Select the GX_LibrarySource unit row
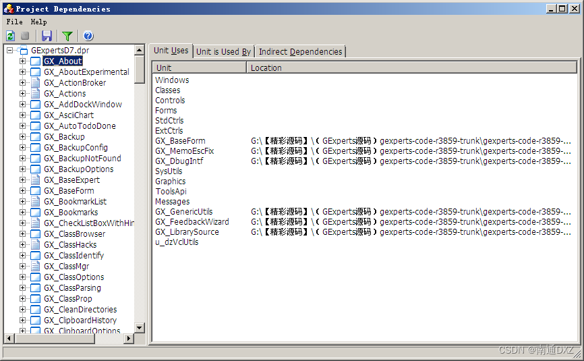Viewport: 584px width, 361px height. 187,231
